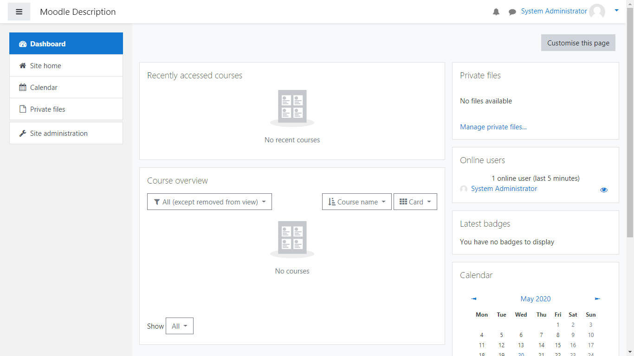Go to previous month arrow in Calendar

pyautogui.click(x=473, y=299)
